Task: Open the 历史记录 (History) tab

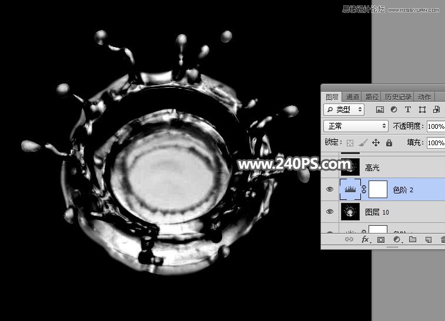Action: 398,97
